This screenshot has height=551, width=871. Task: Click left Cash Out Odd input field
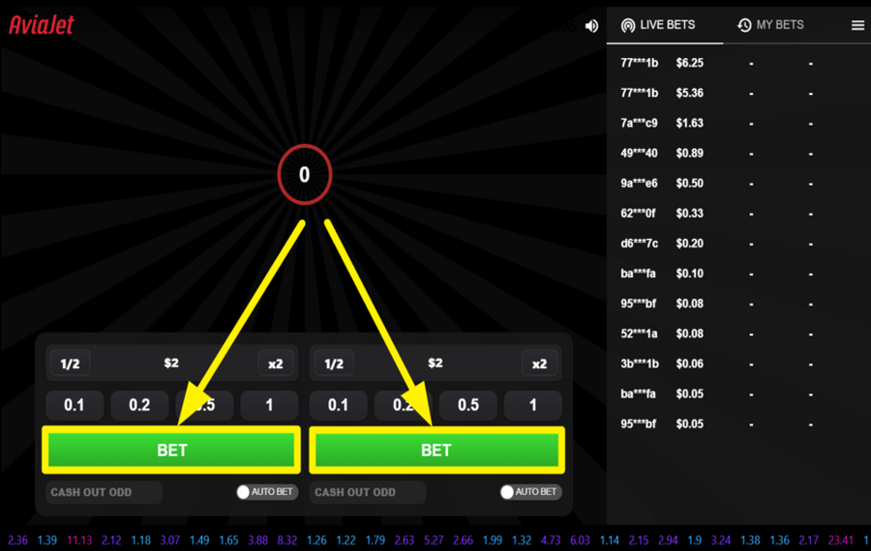tap(105, 492)
